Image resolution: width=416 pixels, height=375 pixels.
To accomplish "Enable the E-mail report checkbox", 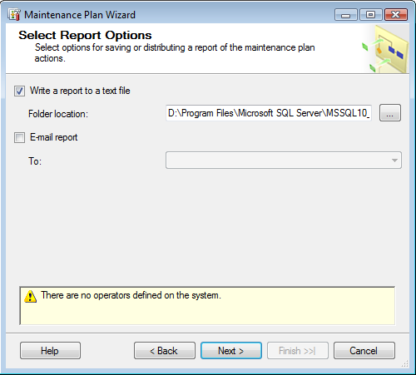I will 19,137.
